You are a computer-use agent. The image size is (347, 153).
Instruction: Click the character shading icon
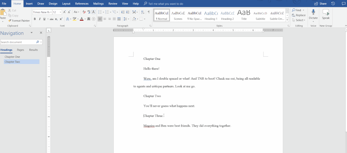click(89, 19)
